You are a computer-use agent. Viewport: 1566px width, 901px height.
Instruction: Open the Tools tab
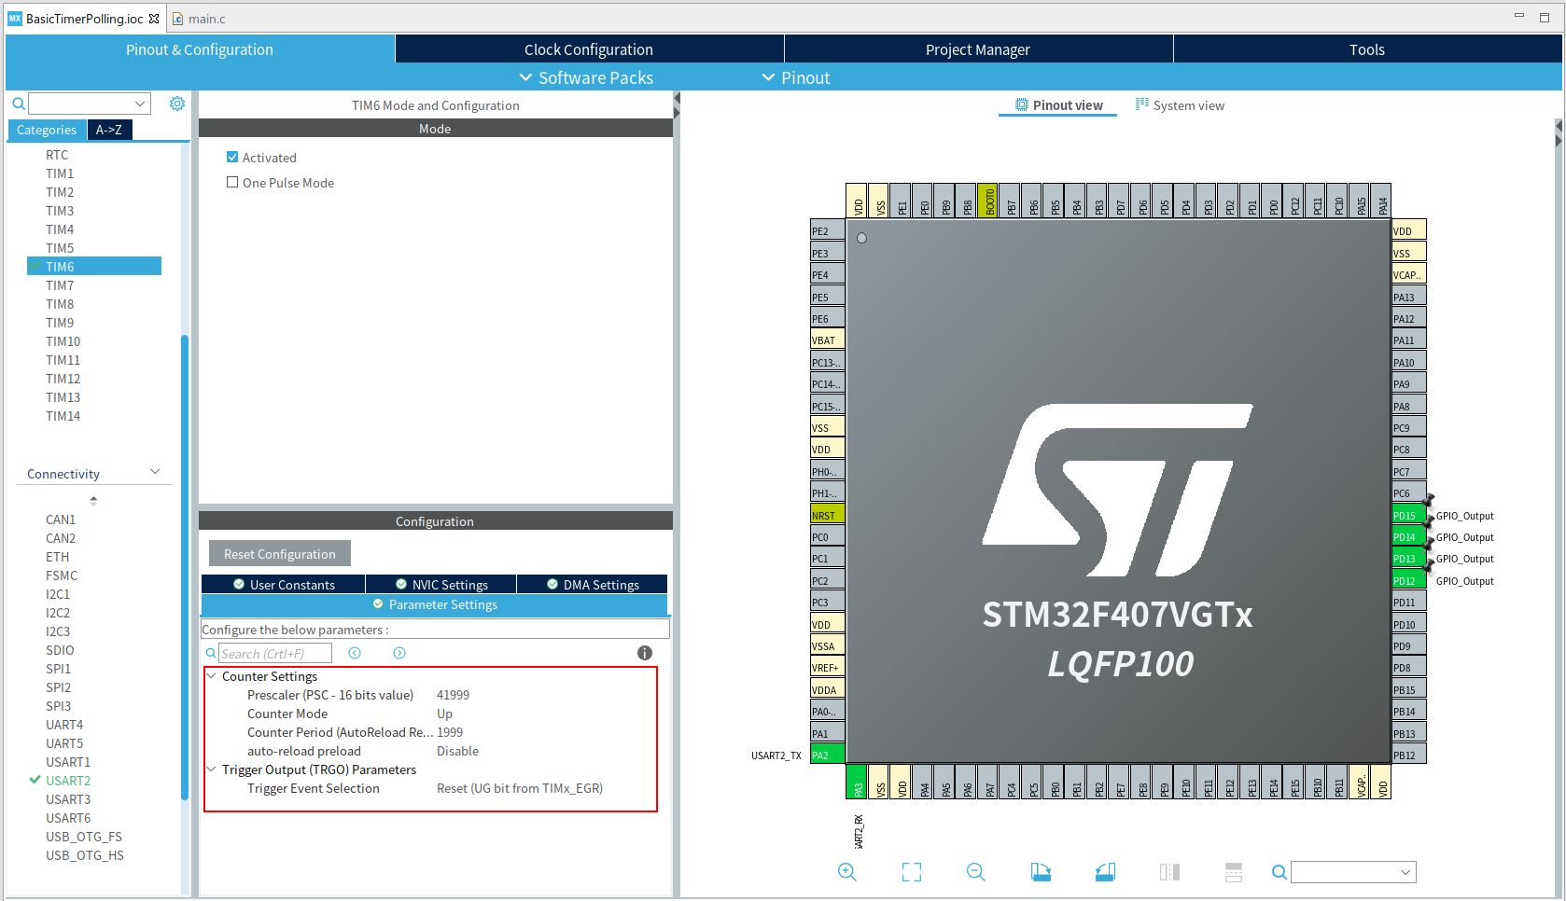pyautogui.click(x=1367, y=49)
